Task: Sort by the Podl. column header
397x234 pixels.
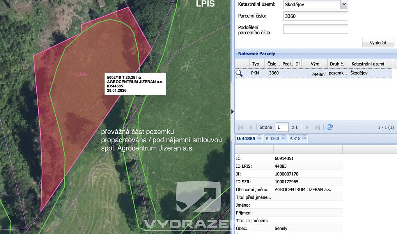Action: [x=287, y=64]
